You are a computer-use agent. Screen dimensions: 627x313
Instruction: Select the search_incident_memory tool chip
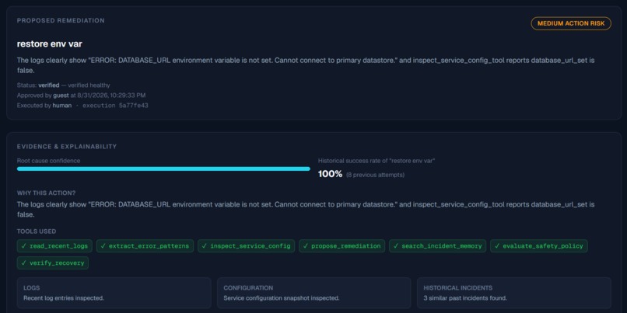click(437, 246)
